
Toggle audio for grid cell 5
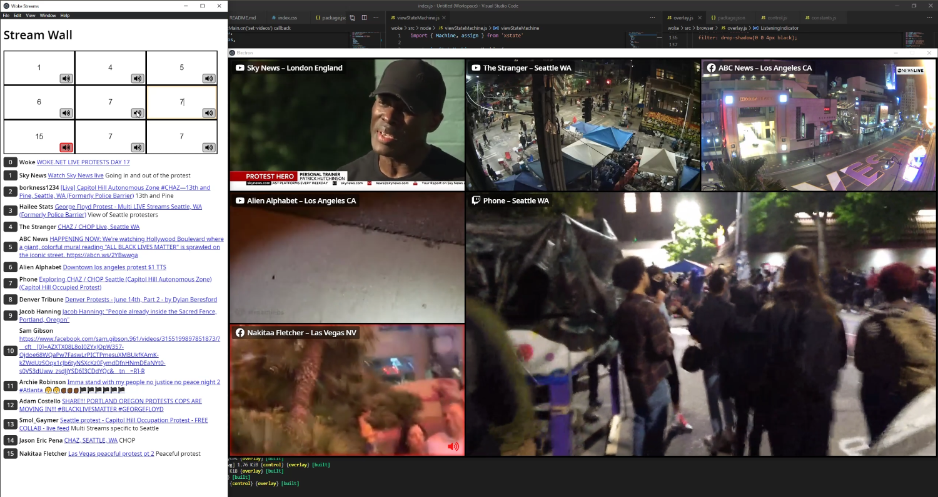[208, 78]
